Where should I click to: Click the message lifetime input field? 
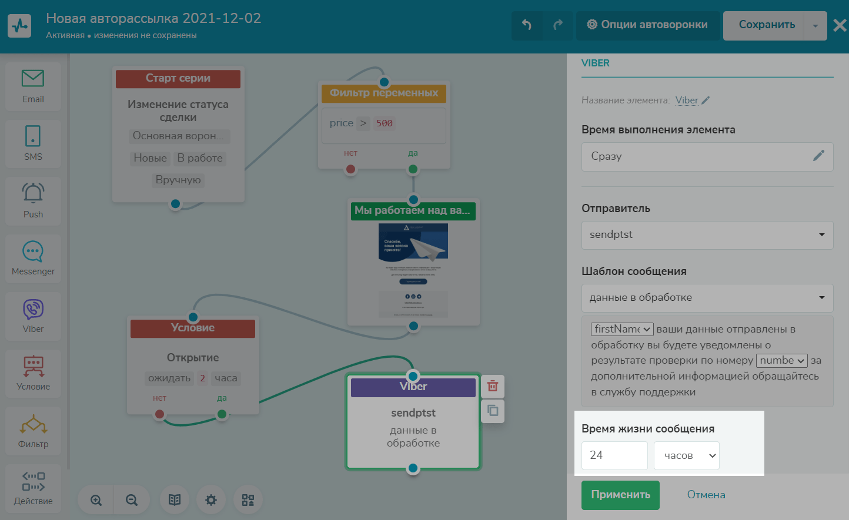614,455
